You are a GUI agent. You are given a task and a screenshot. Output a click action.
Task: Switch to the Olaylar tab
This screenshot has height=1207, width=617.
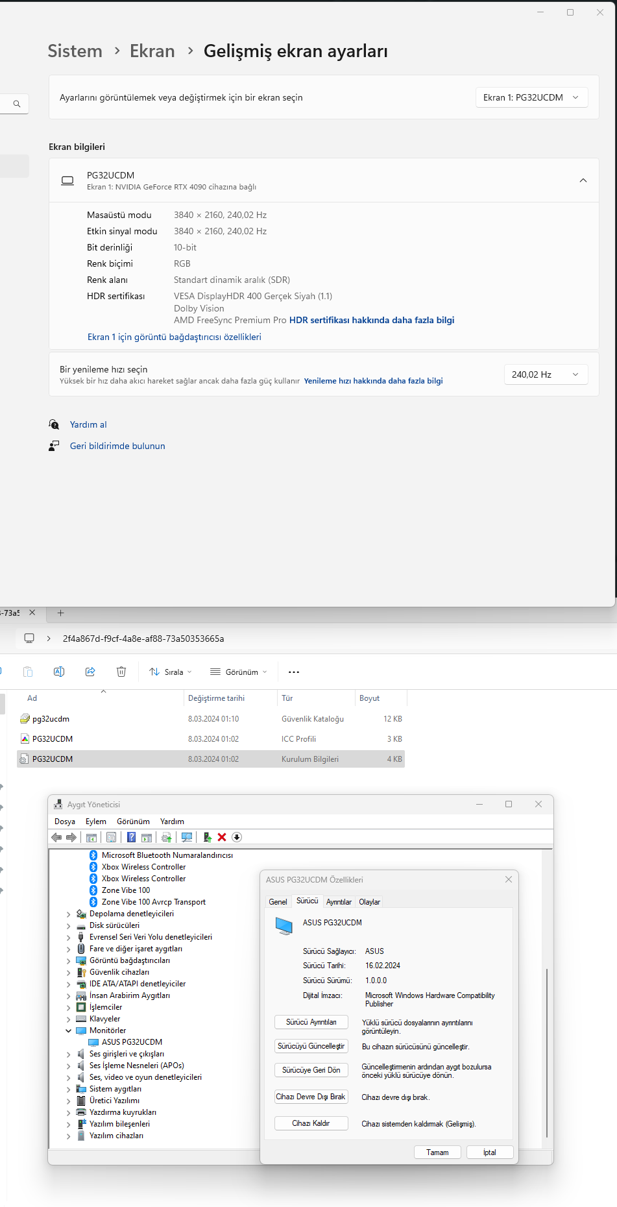[370, 902]
